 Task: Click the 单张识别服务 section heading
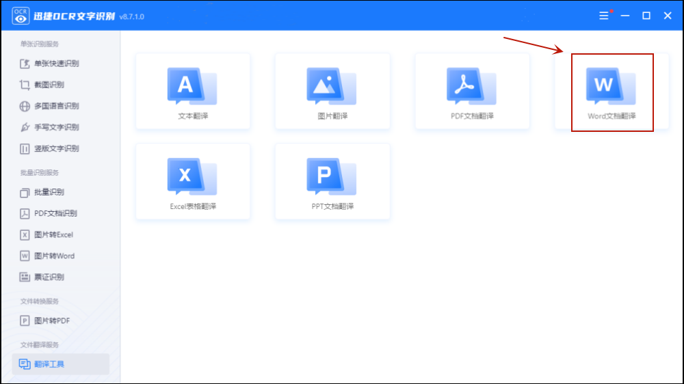click(39, 44)
